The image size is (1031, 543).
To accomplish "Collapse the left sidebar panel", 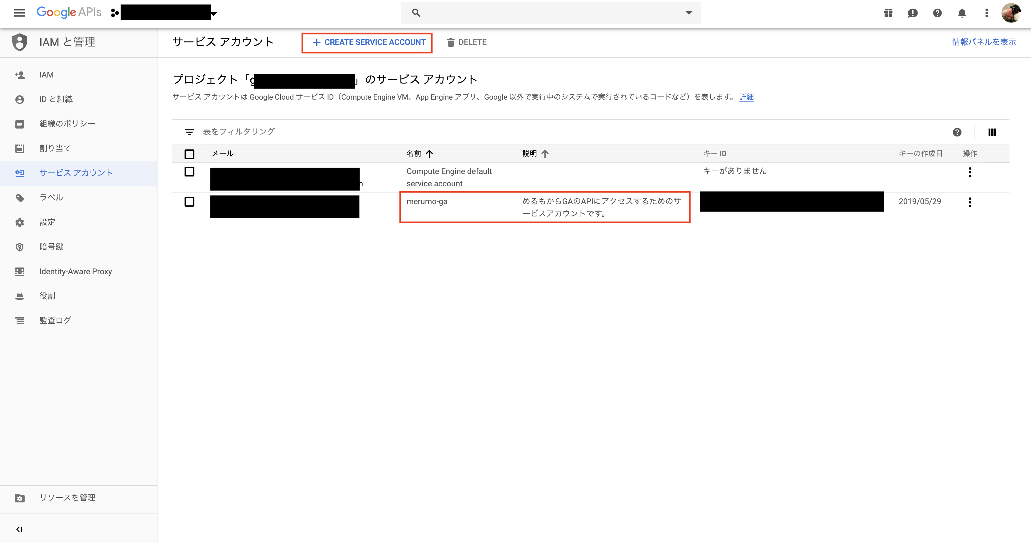I will tap(19, 529).
